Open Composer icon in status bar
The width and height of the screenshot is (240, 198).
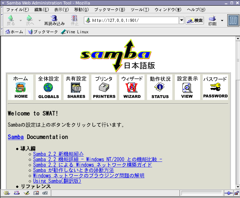(x=27, y=193)
